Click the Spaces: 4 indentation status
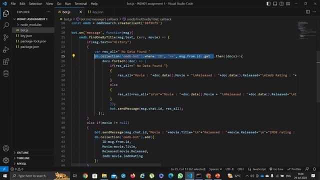The height and width of the screenshot is (180, 320). point(215,169)
